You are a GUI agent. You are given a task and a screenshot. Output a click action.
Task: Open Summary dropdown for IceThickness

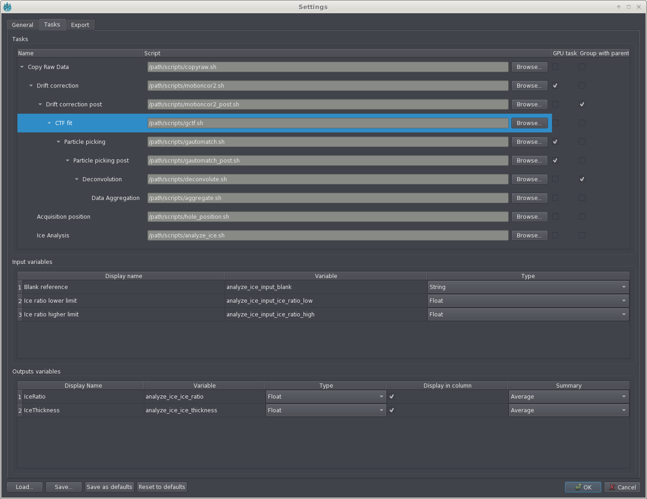coord(568,410)
